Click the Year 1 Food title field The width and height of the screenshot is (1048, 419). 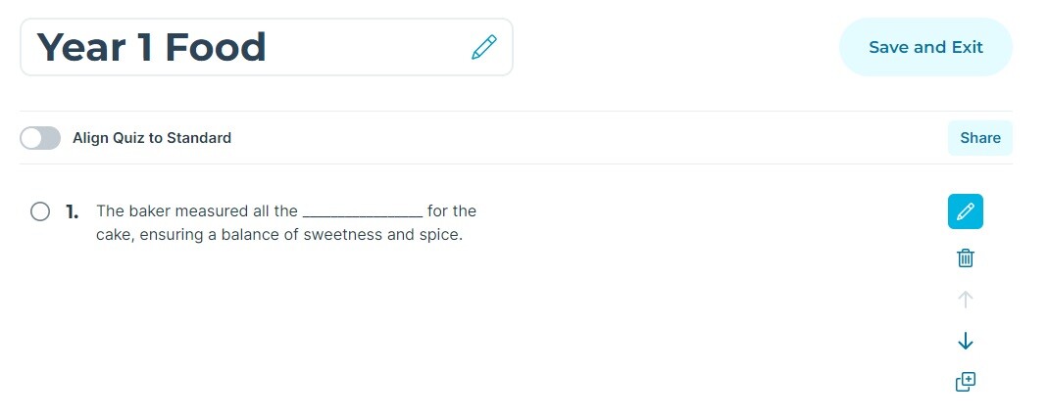click(267, 47)
